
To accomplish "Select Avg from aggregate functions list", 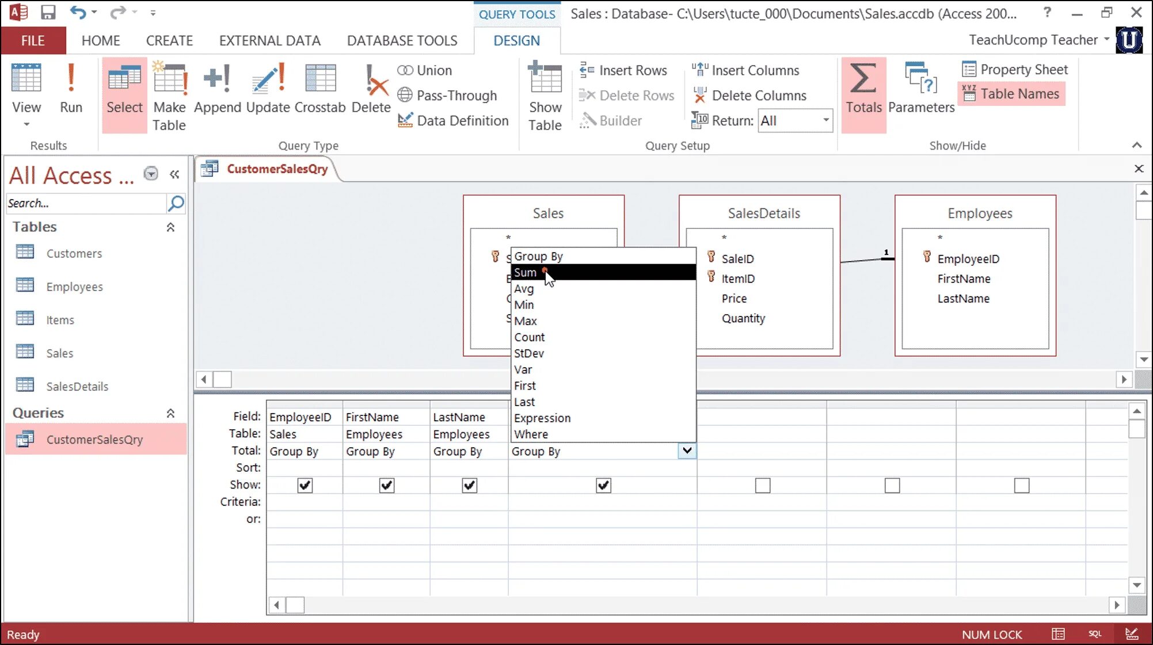I will (523, 288).
